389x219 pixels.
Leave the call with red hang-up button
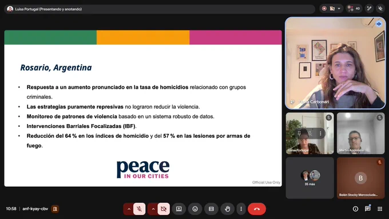[x=257, y=209]
